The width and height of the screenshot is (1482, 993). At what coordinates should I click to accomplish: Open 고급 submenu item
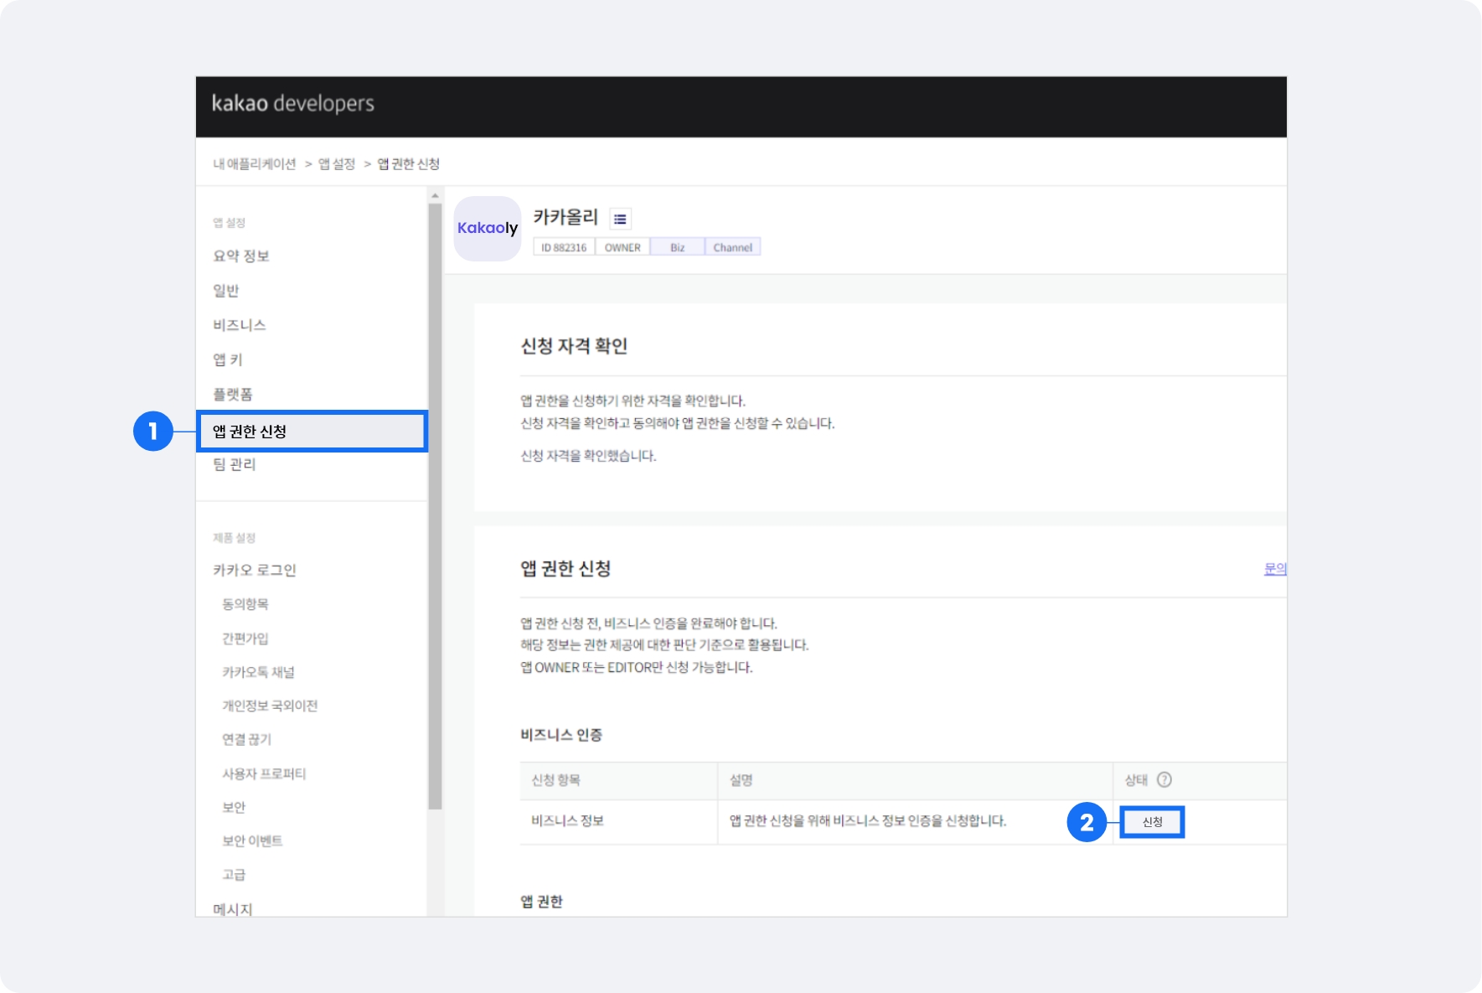(x=234, y=874)
